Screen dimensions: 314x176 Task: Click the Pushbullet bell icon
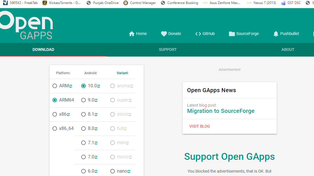(x=276, y=34)
